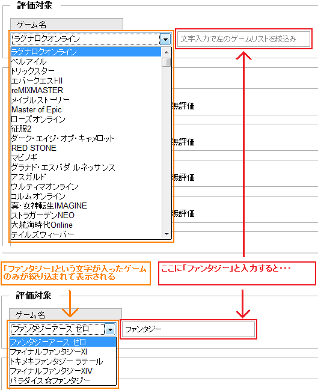Image resolution: width=318 pixels, height=390 pixels.
Task: Select 大航海時代Online in the list
Action: [86, 225]
